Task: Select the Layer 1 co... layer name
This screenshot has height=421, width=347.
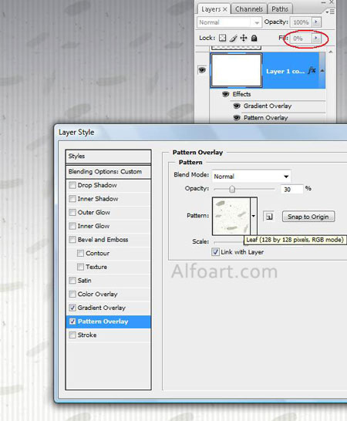Action: [285, 72]
